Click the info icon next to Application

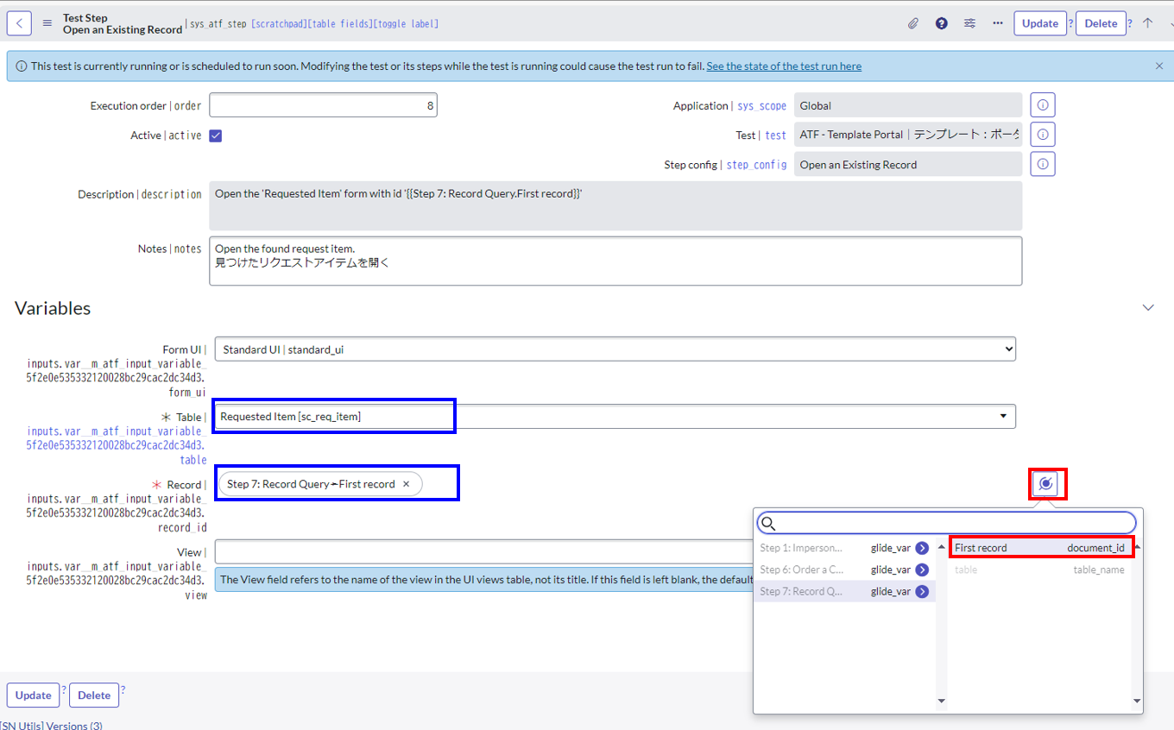click(x=1042, y=104)
